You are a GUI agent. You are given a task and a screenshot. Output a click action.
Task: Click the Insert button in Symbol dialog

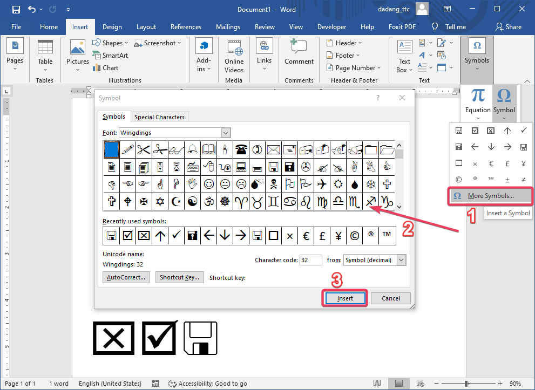tap(344, 298)
